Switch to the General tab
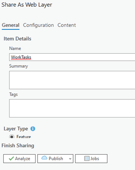 click(11, 25)
